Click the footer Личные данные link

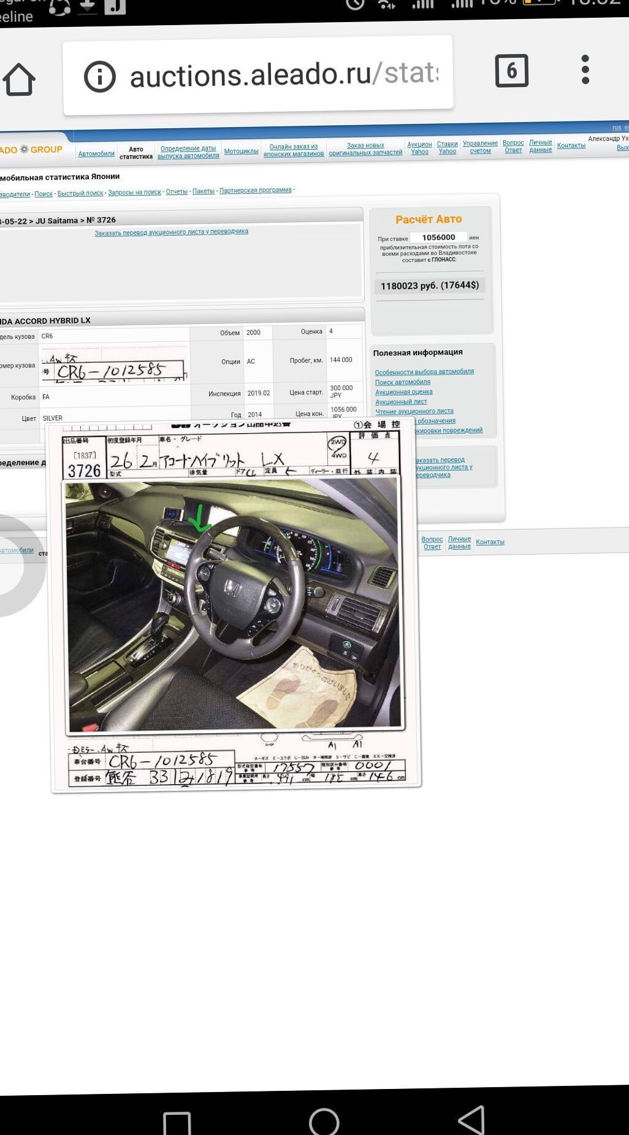459,542
